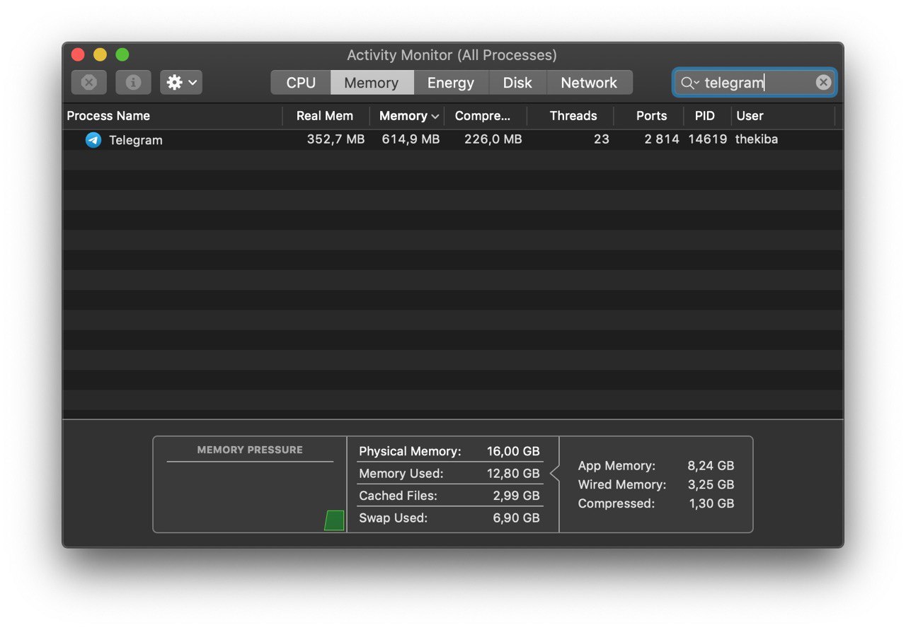The image size is (906, 630).
Task: Click the MEMORY PRESSURE heading
Action: pos(250,450)
